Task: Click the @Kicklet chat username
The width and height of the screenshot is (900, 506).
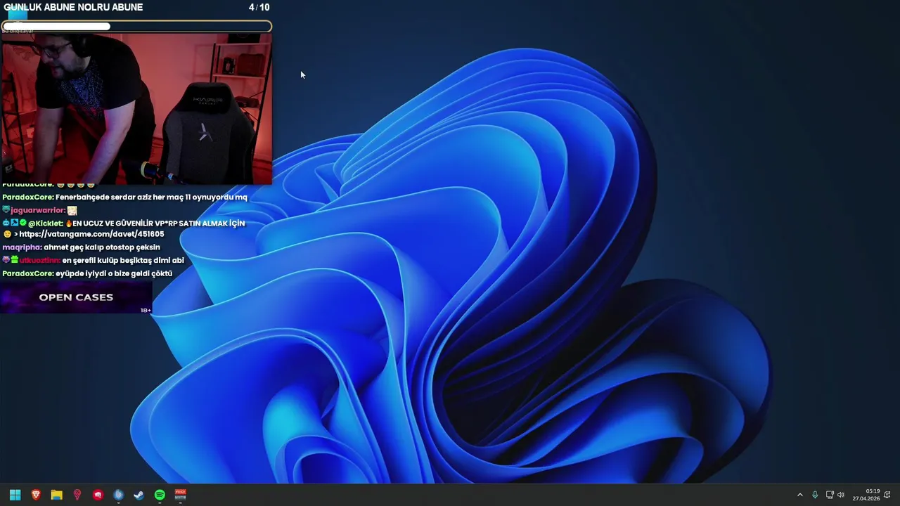Action: 46,223
